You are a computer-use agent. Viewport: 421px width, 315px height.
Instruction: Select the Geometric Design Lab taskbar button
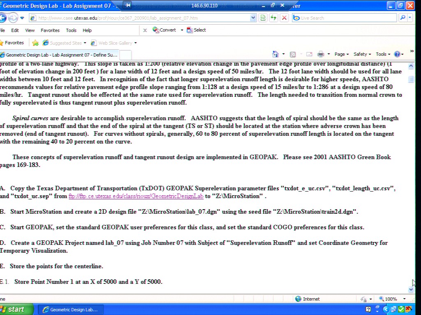click(x=71, y=310)
